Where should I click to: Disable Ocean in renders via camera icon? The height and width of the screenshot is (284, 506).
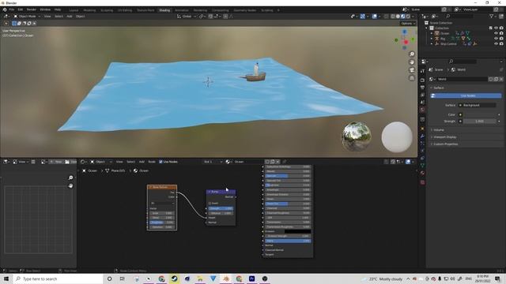point(501,33)
